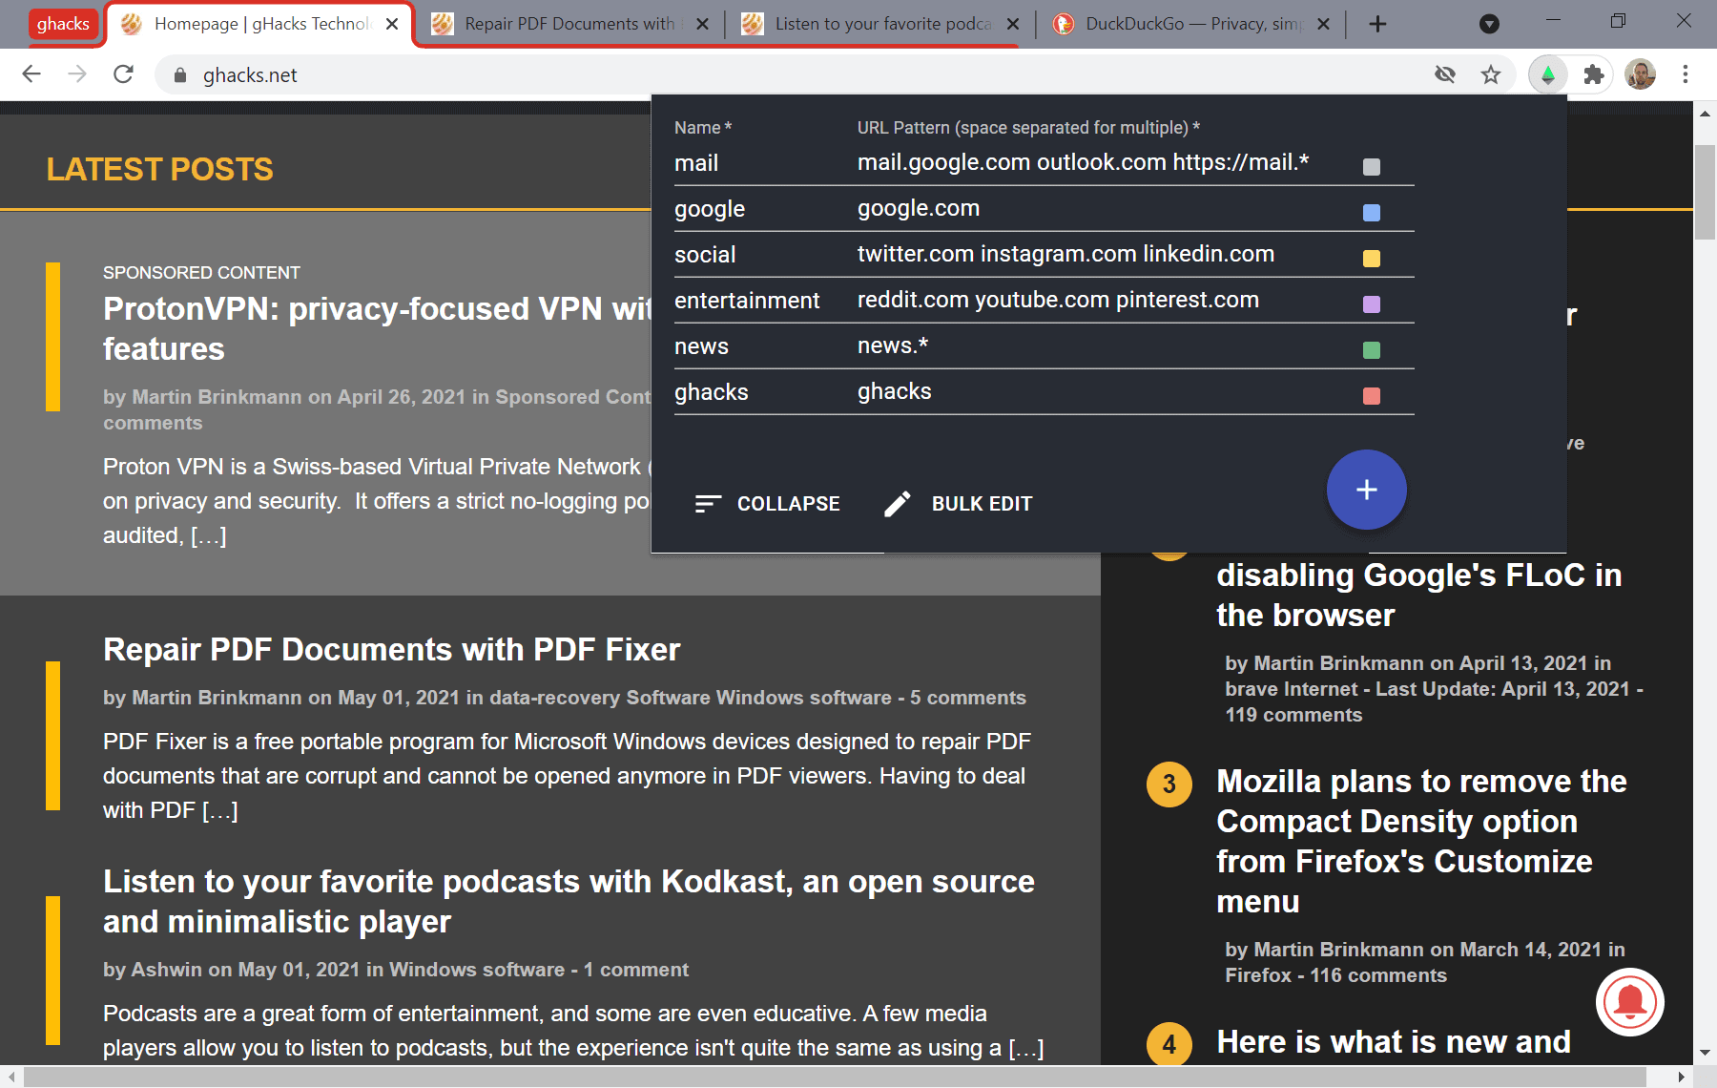Click the browser forward arrow
1717x1088 pixels.
(x=77, y=74)
